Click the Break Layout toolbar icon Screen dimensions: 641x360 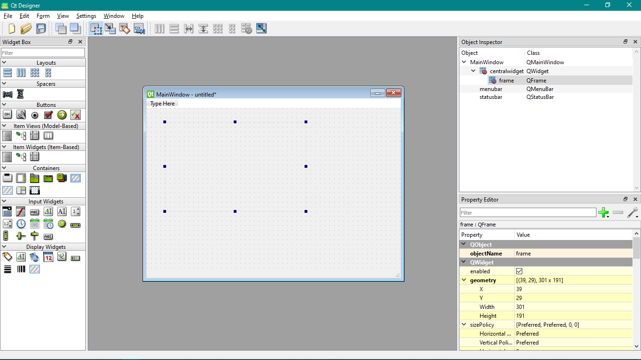pos(247,29)
